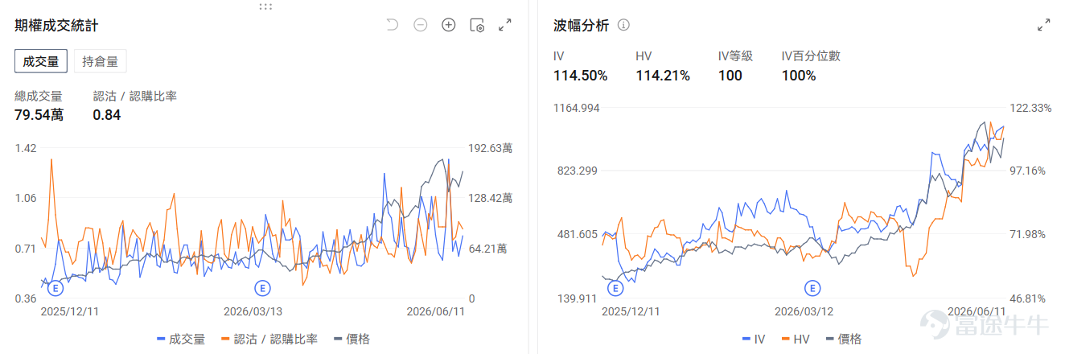The height and width of the screenshot is (354, 1065).
Task: Click the IV百分位數 value 100%
Action: point(799,76)
